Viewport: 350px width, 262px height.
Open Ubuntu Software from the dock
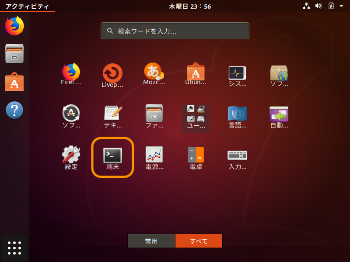tap(14, 82)
